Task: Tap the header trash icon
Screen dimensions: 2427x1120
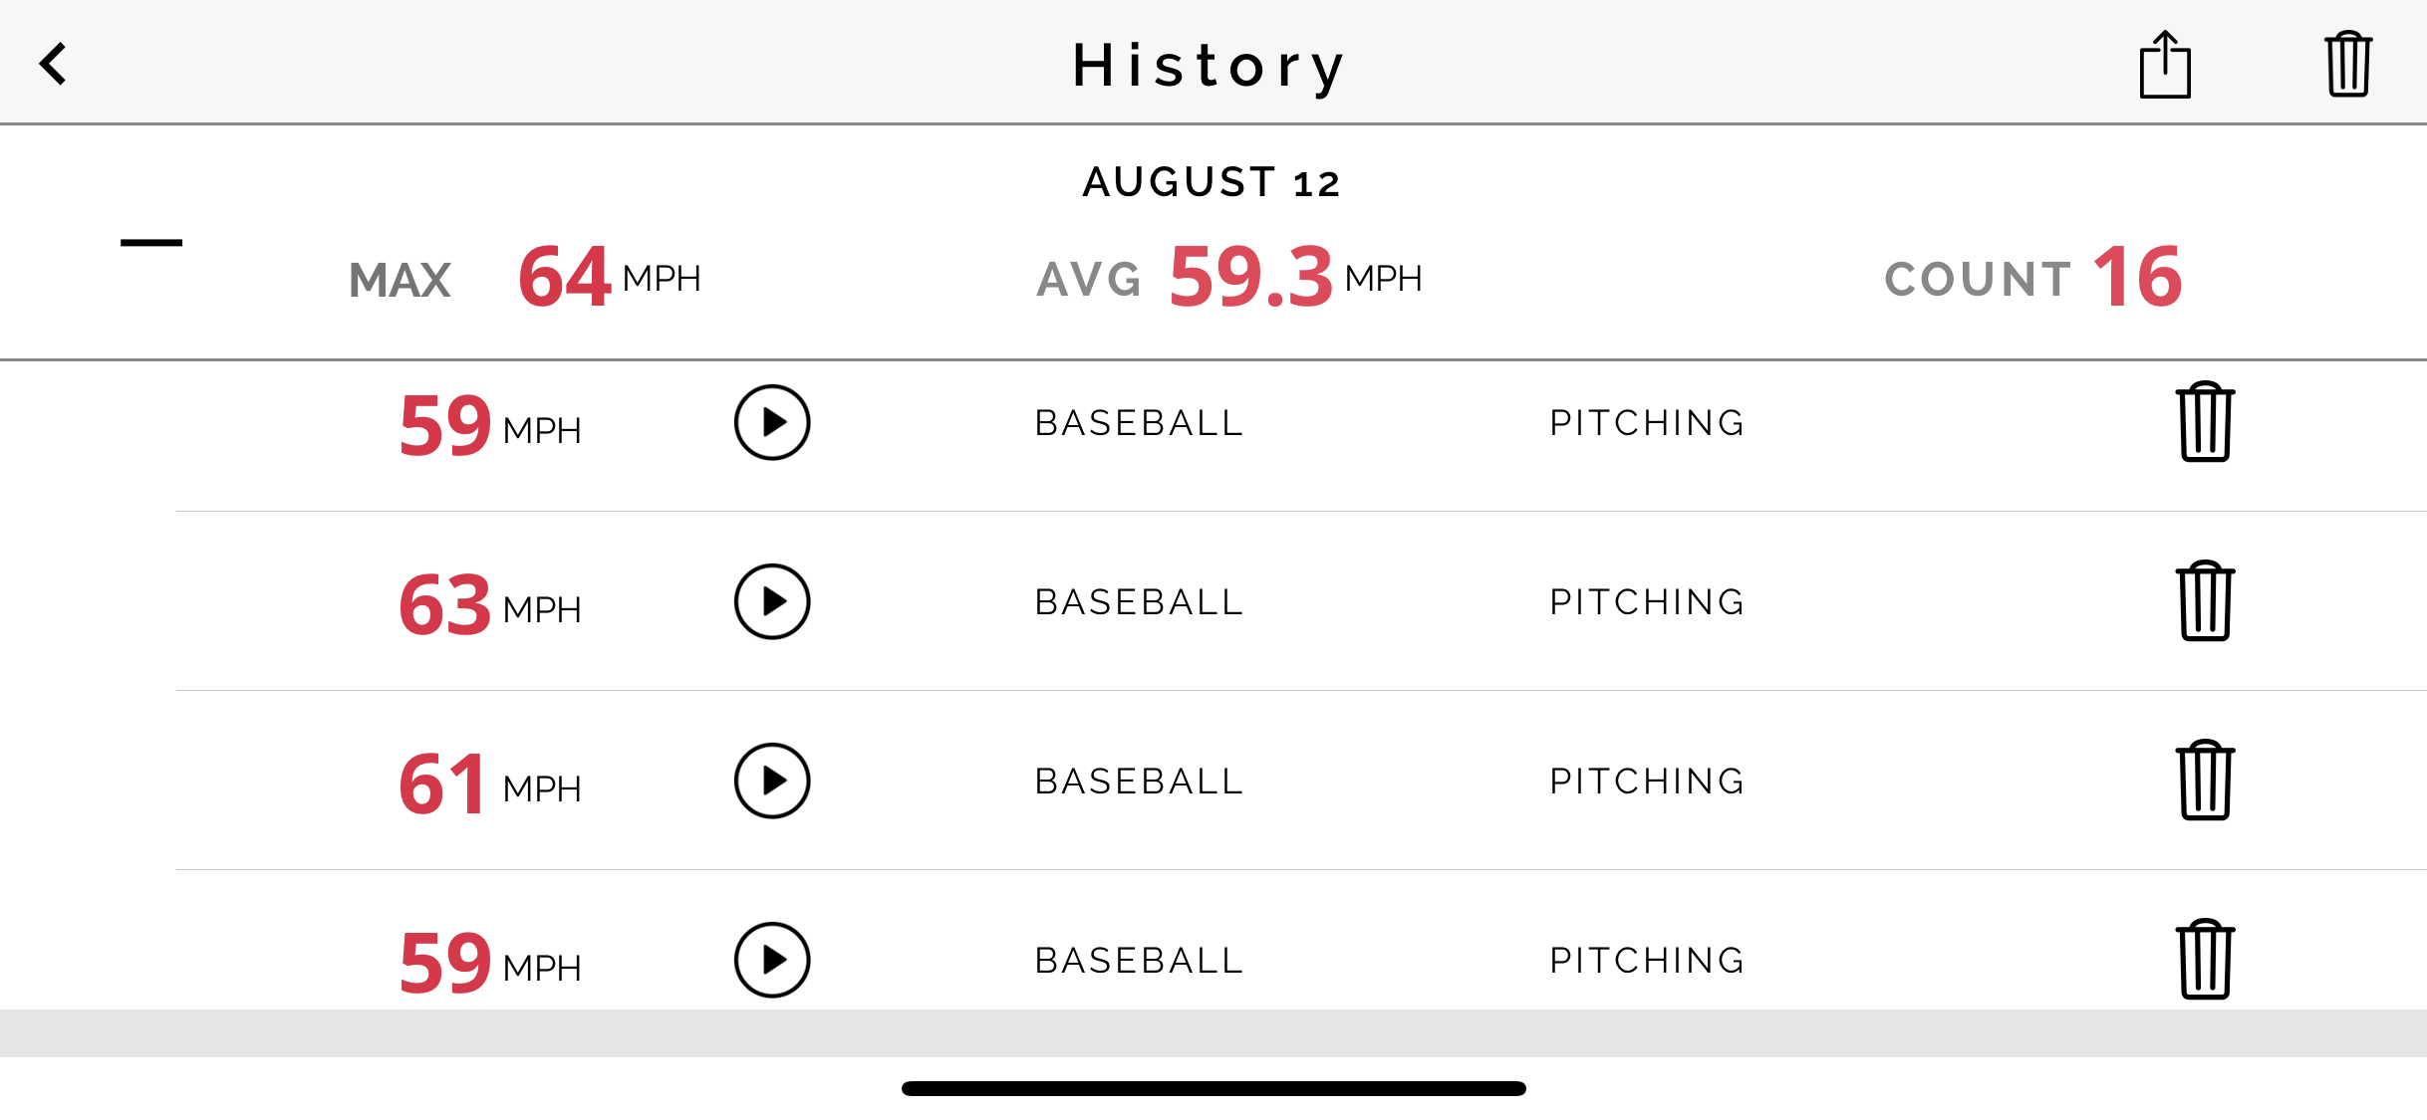Action: coord(2348,65)
